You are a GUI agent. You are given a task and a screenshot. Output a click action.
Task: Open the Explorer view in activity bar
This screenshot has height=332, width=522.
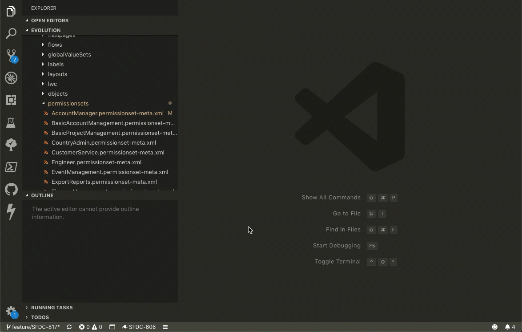(11, 11)
